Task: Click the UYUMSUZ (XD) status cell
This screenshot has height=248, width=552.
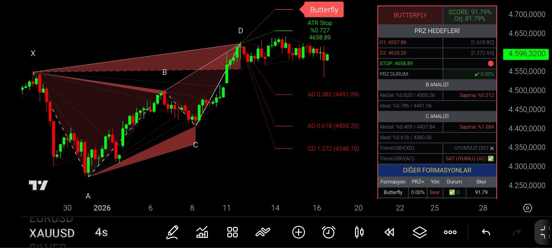Action: pyautogui.click(x=469, y=148)
